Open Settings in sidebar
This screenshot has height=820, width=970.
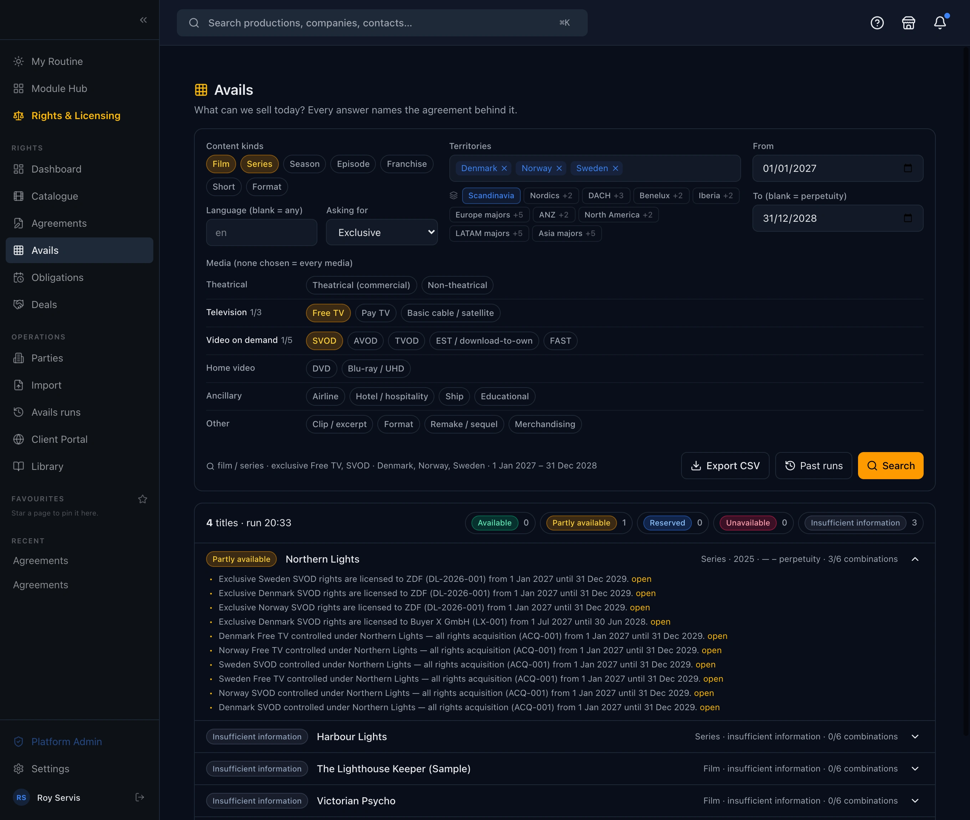[x=79, y=768]
